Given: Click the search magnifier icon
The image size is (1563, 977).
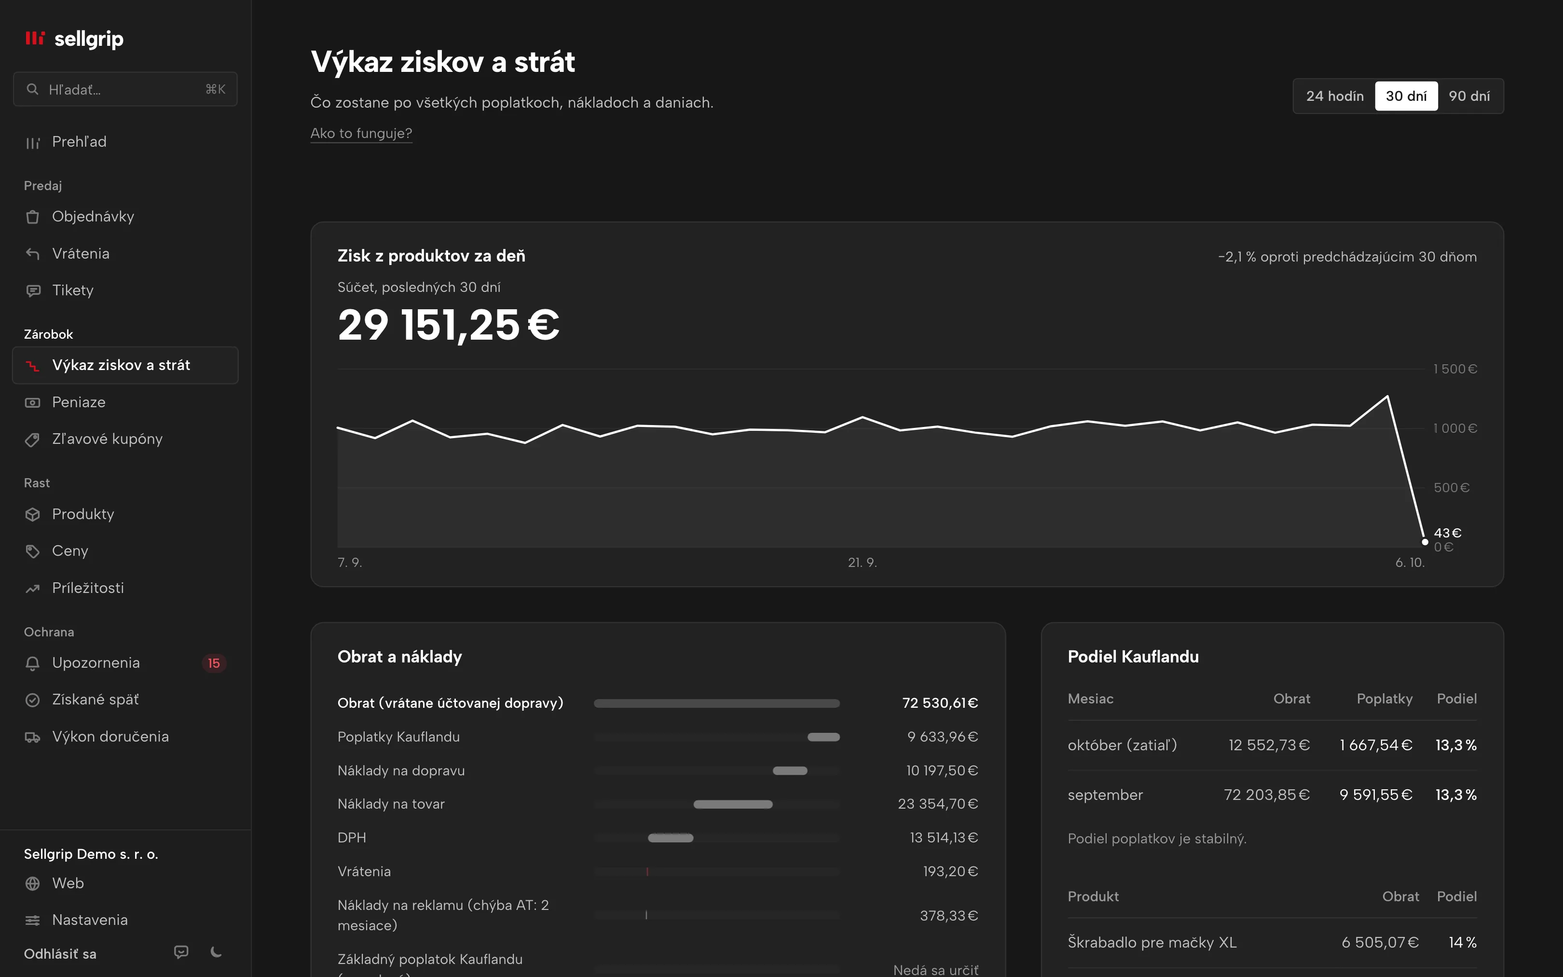Looking at the screenshot, I should pyautogui.click(x=32, y=89).
